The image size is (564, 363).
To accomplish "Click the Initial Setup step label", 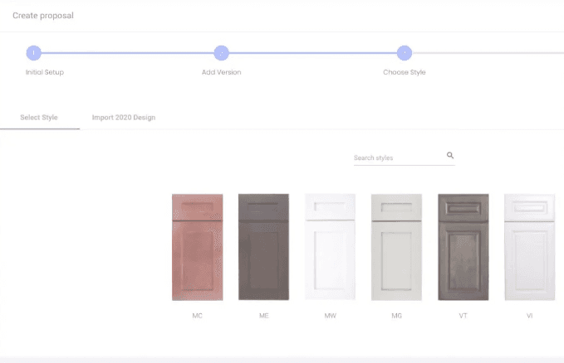I will (x=45, y=72).
